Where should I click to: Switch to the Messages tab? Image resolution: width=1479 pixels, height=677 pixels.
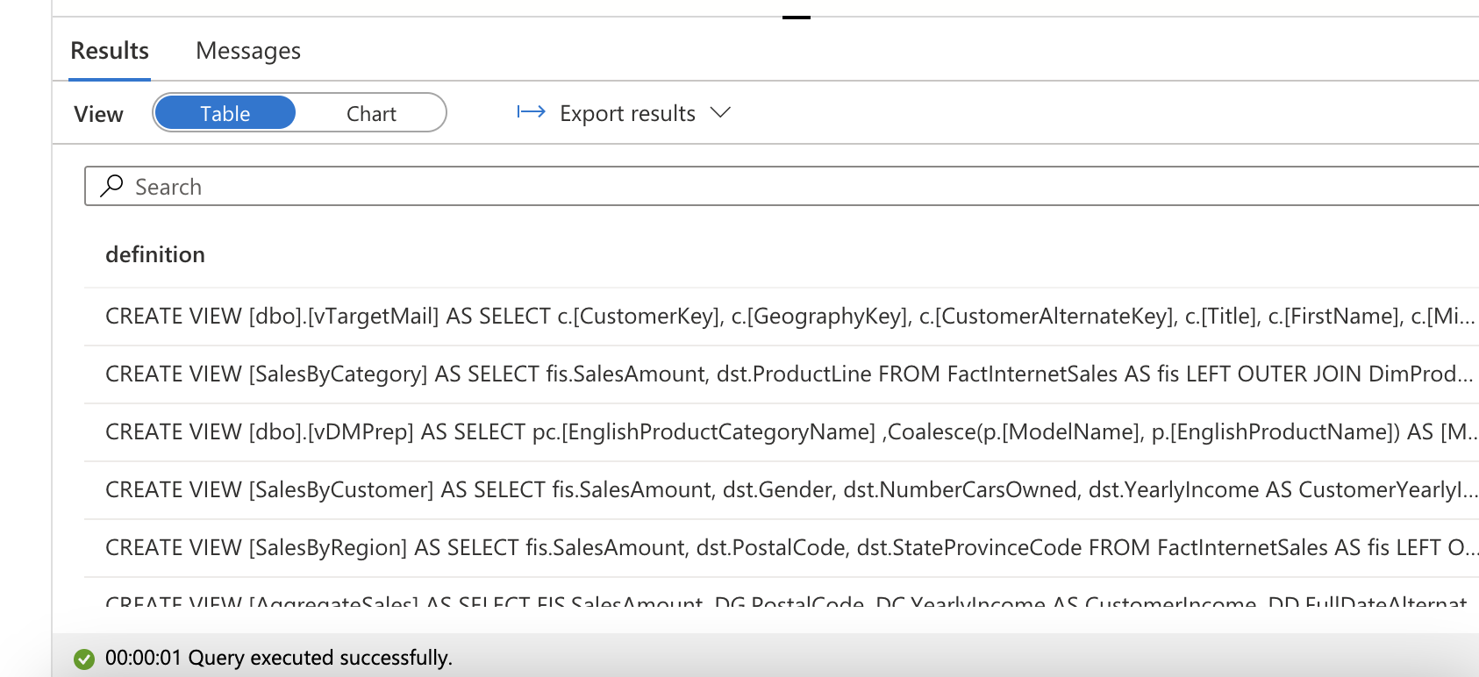coord(247,51)
